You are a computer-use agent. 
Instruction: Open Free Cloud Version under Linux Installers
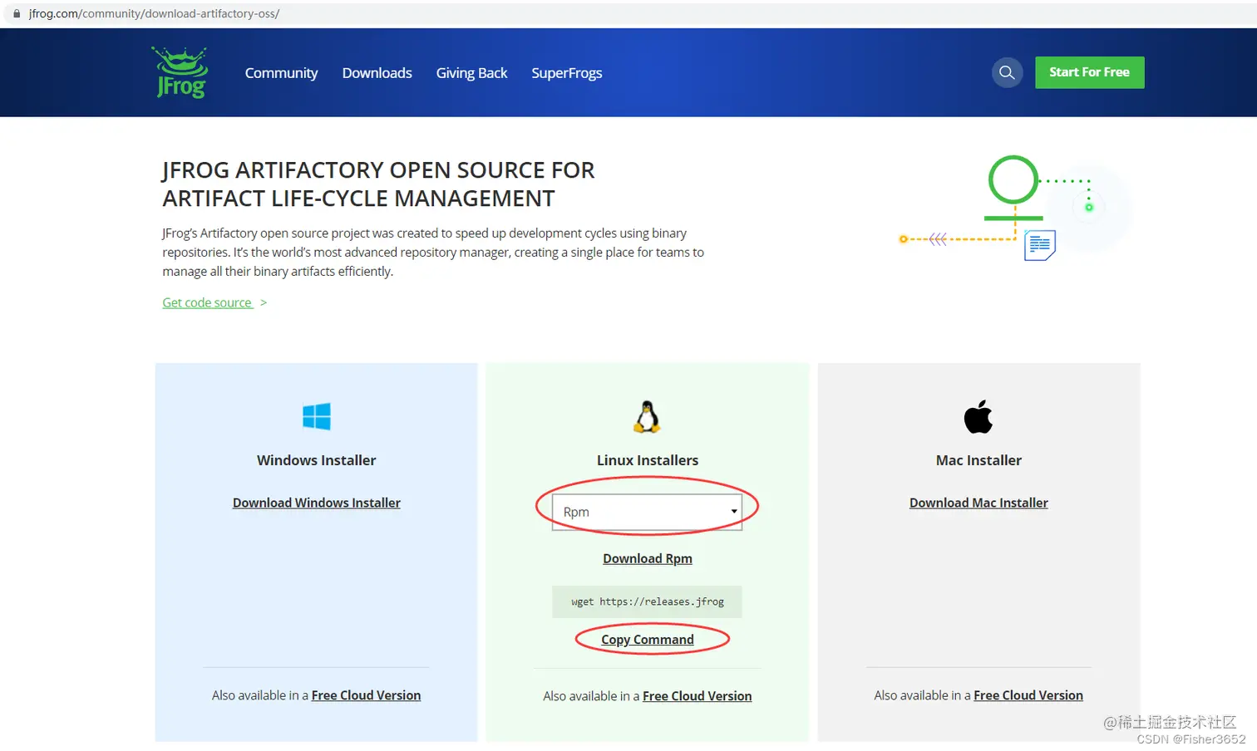[697, 696]
